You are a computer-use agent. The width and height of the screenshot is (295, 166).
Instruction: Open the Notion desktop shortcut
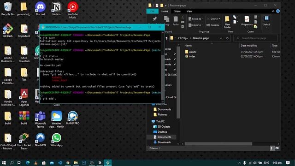pyautogui.click(x=56, y=9)
